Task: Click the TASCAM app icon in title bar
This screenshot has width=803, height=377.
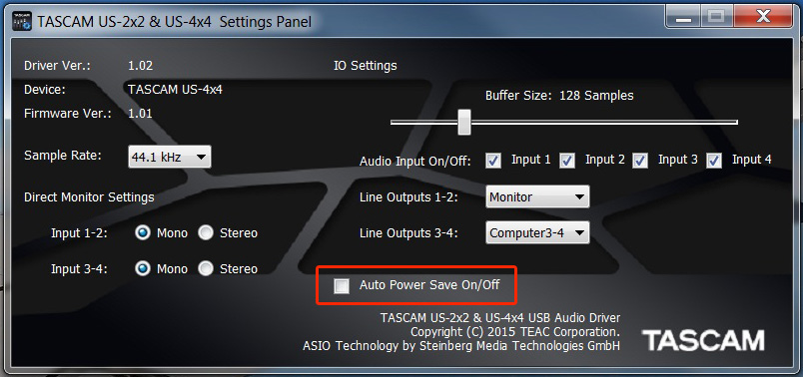Action: (x=22, y=22)
